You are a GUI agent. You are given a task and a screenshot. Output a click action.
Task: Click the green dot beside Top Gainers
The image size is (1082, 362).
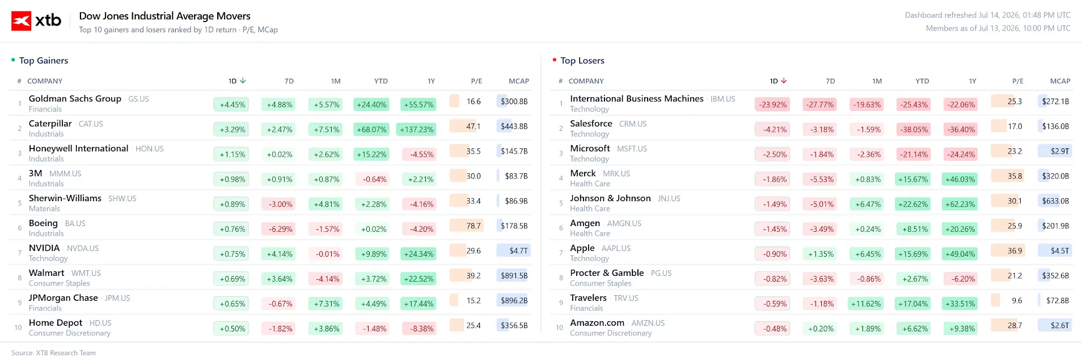[13, 59]
